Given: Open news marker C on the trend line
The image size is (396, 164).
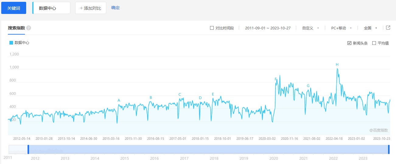Looking at the screenshot, I should [x=180, y=95].
